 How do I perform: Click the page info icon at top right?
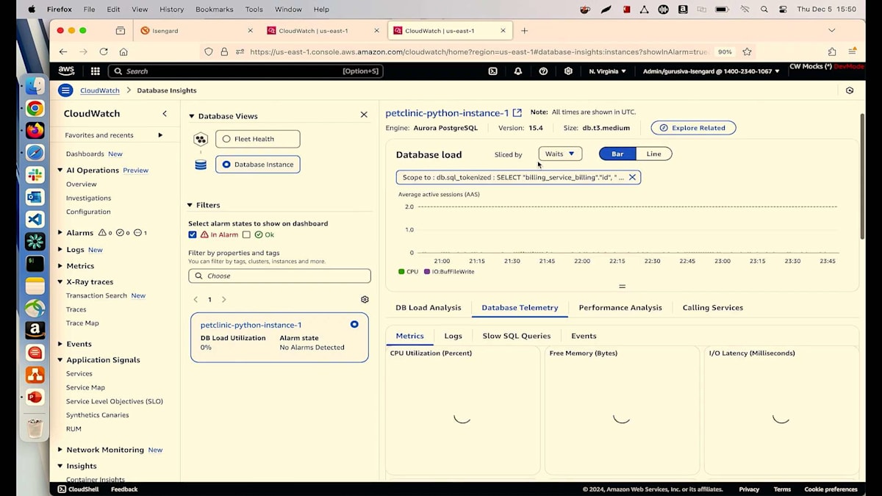[850, 90]
